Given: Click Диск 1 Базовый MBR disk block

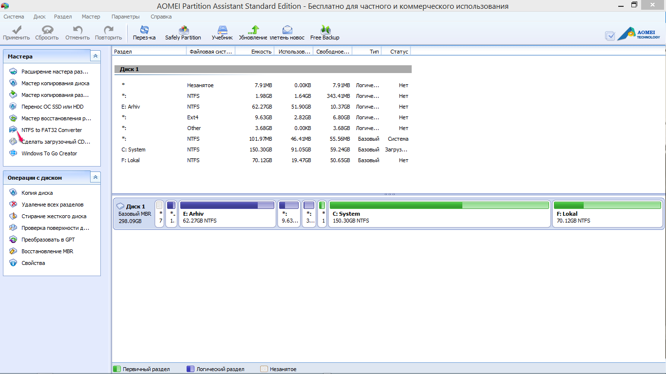Looking at the screenshot, I should (133, 213).
